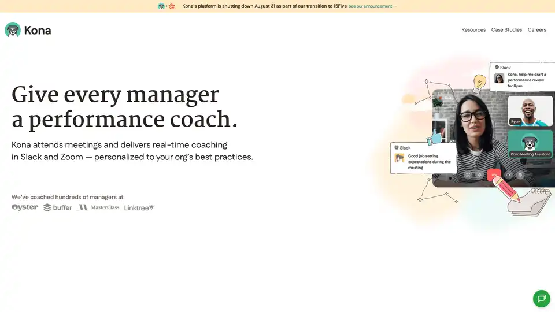
Task: Click the Oyster company logo
Action: click(x=25, y=207)
